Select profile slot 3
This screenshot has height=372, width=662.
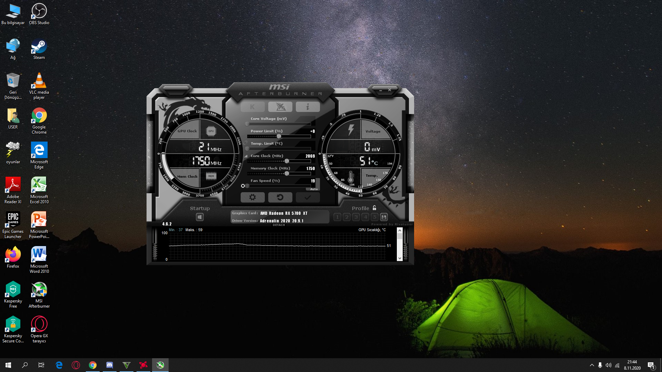356,217
